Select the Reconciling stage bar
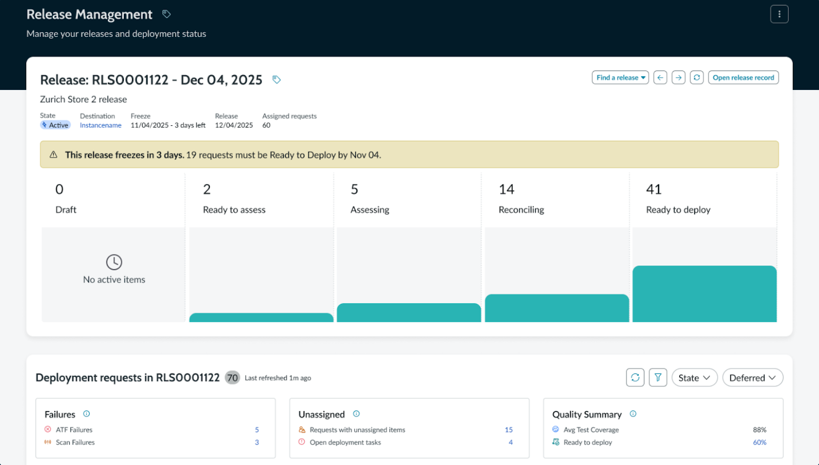 [x=557, y=308]
